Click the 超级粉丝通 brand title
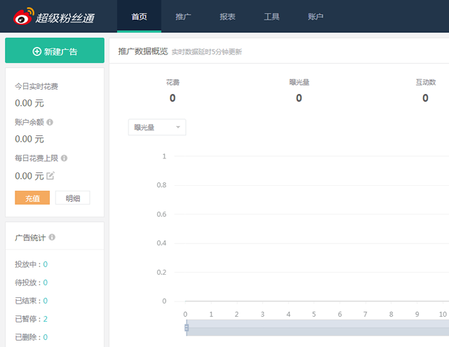 pos(65,18)
